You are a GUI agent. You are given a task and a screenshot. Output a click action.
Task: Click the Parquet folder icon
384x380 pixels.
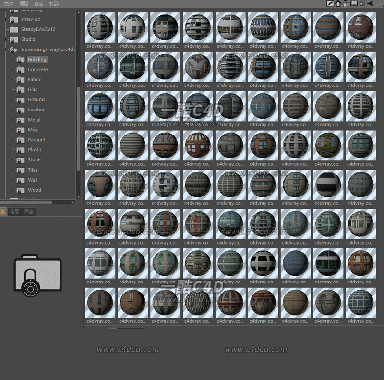[21, 140]
